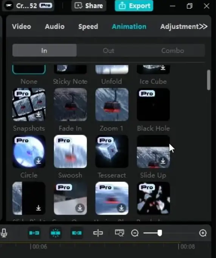Select the Out animation category
Viewport: 216px width, 258px height.
coord(109,50)
